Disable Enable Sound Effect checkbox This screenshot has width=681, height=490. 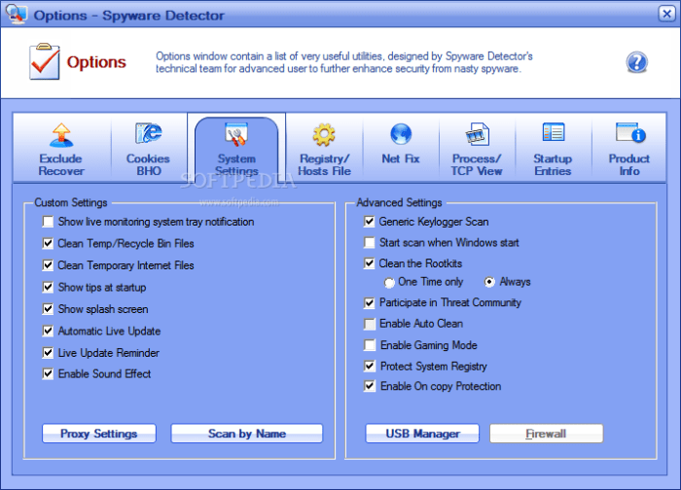coord(49,373)
